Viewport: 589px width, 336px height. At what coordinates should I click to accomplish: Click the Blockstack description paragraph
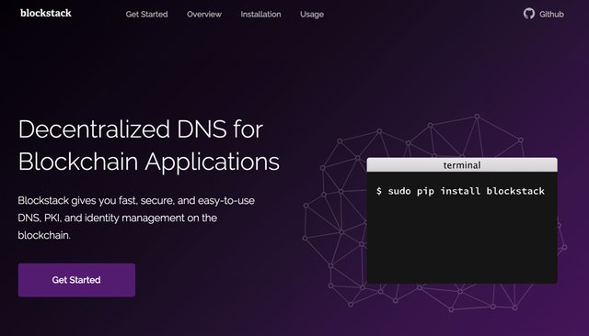click(136, 218)
